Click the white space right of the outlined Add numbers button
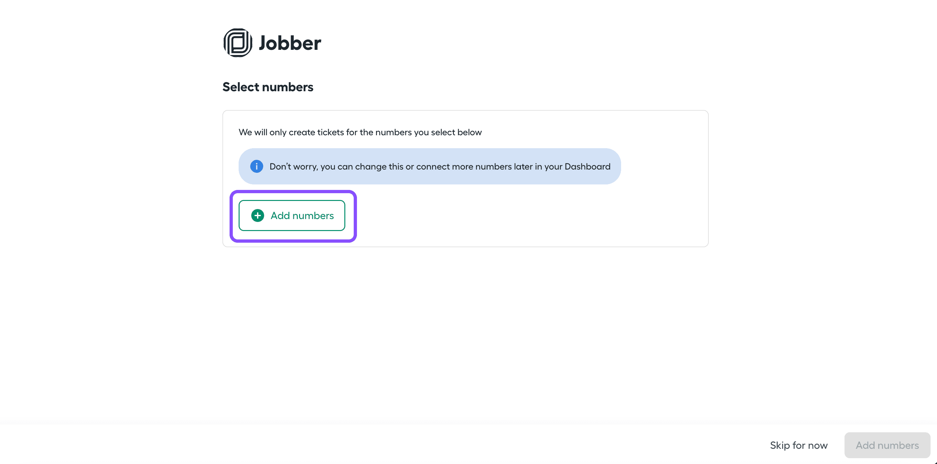 point(509,215)
